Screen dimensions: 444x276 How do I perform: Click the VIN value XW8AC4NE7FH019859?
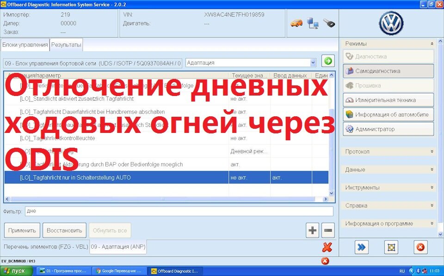pyautogui.click(x=234, y=15)
